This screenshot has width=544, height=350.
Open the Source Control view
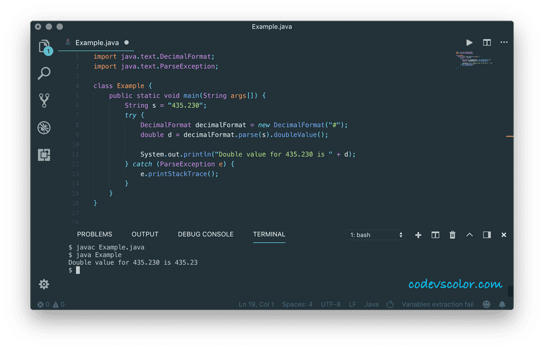pos(44,100)
